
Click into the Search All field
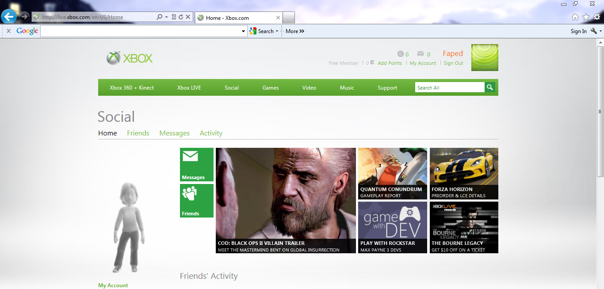450,87
